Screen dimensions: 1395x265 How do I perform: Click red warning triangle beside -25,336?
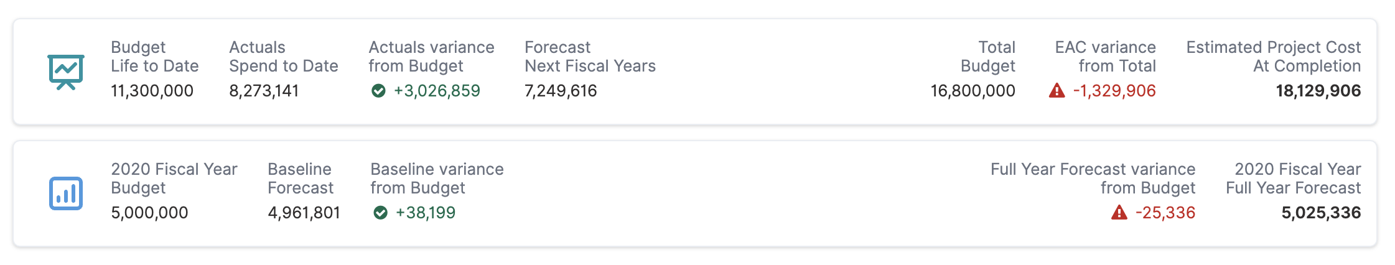click(1119, 213)
